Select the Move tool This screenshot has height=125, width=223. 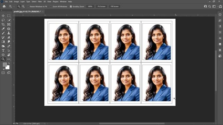click(x=3, y=16)
